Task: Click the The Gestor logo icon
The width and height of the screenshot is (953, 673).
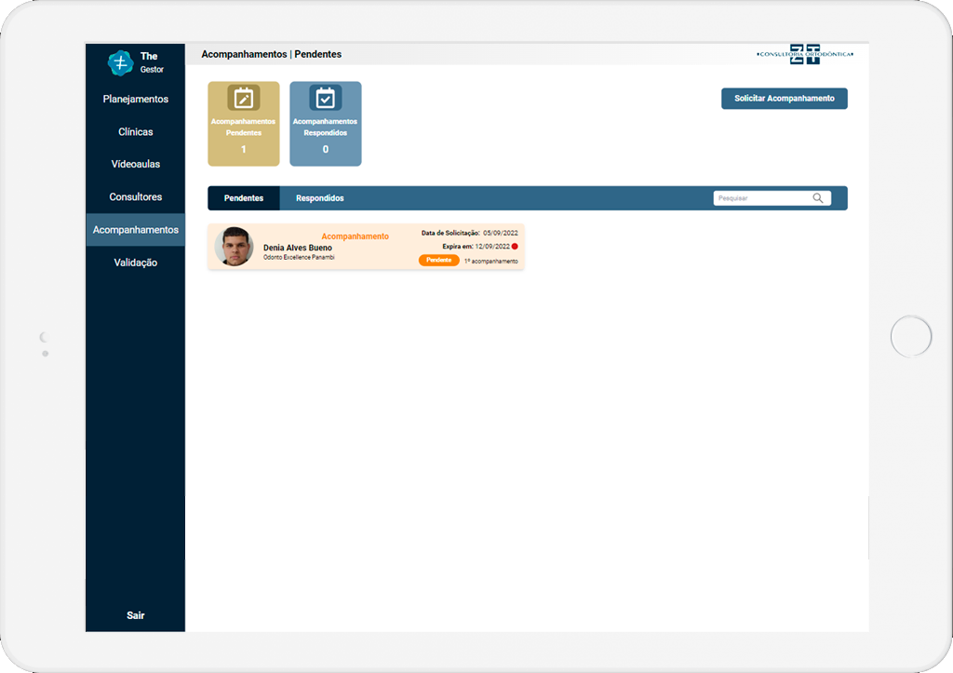Action: coord(120,63)
